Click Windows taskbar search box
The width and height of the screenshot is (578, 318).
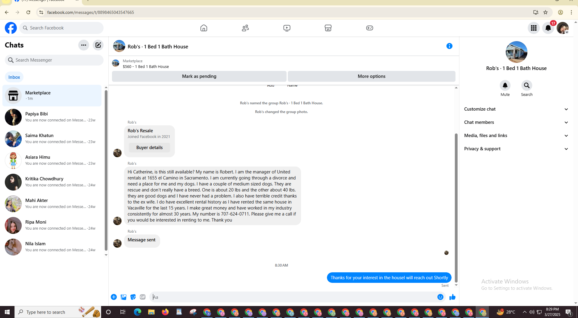coord(58,312)
